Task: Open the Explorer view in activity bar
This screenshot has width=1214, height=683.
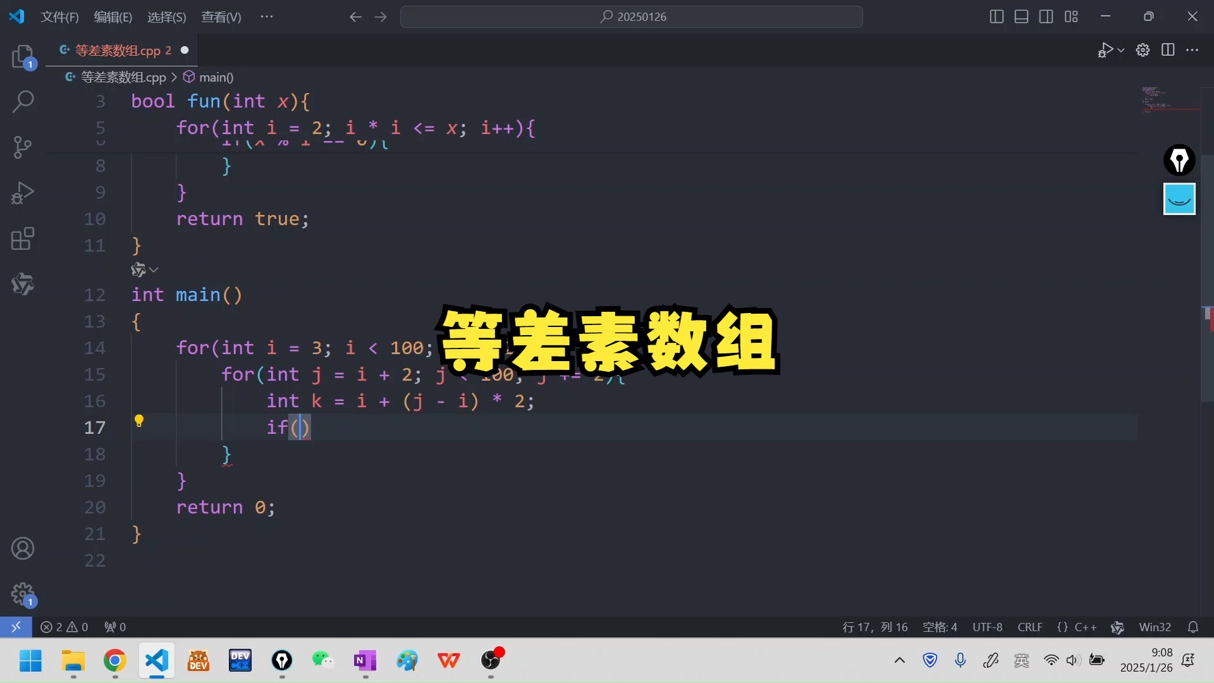Action: [23, 57]
